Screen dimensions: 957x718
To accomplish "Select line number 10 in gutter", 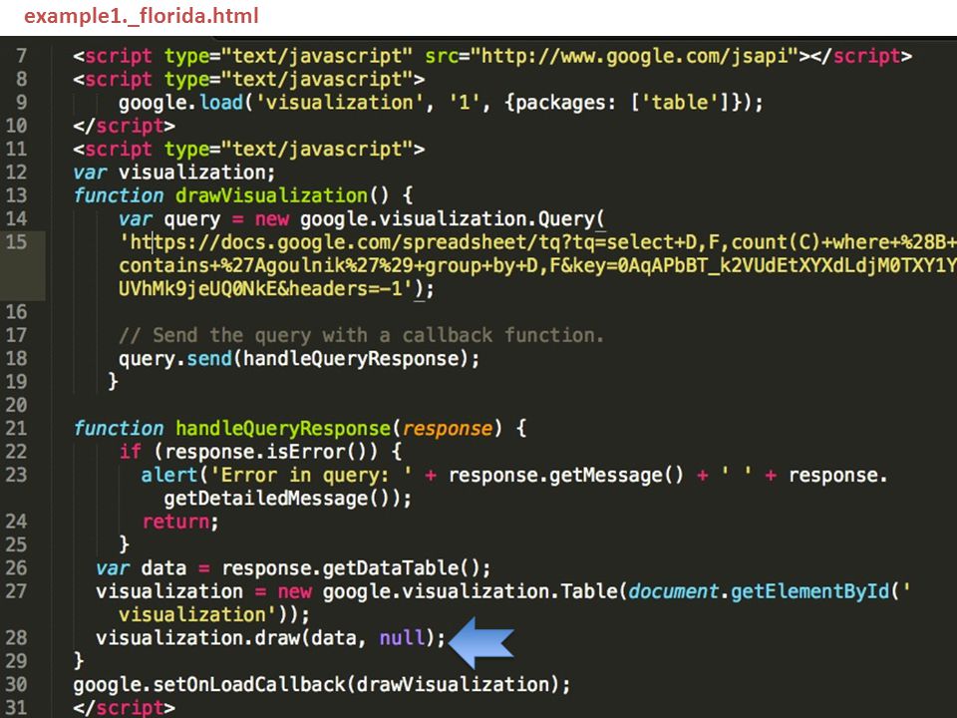I will 16,126.
